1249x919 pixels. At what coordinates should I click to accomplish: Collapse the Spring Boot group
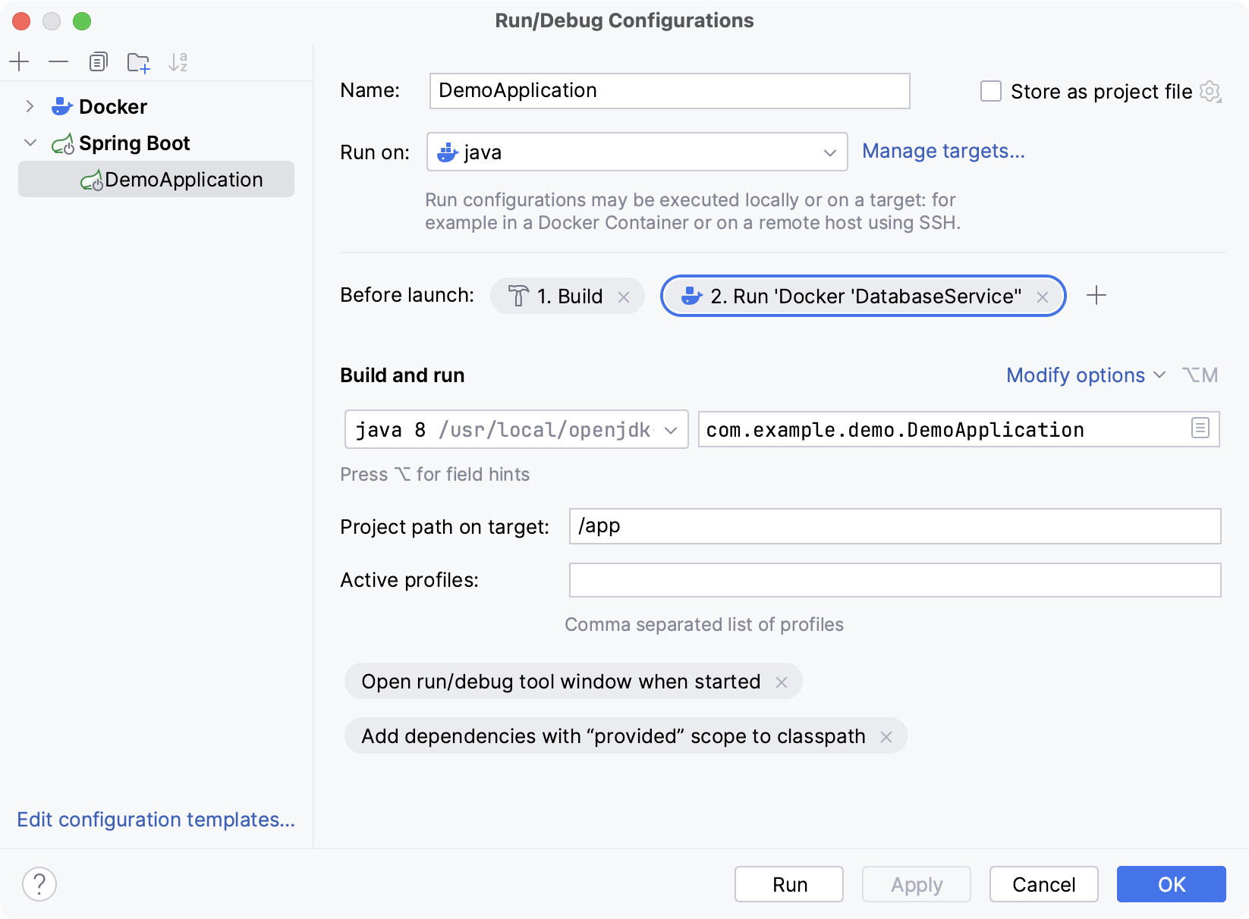30,143
